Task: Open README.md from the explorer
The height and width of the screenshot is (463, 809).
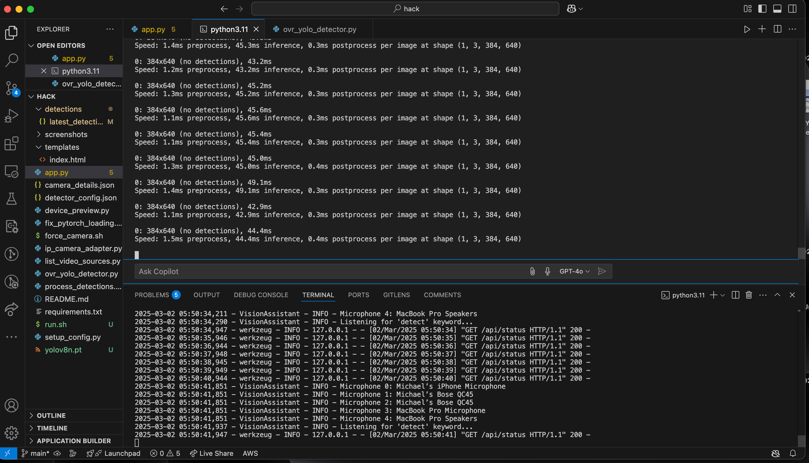Action: coord(67,299)
